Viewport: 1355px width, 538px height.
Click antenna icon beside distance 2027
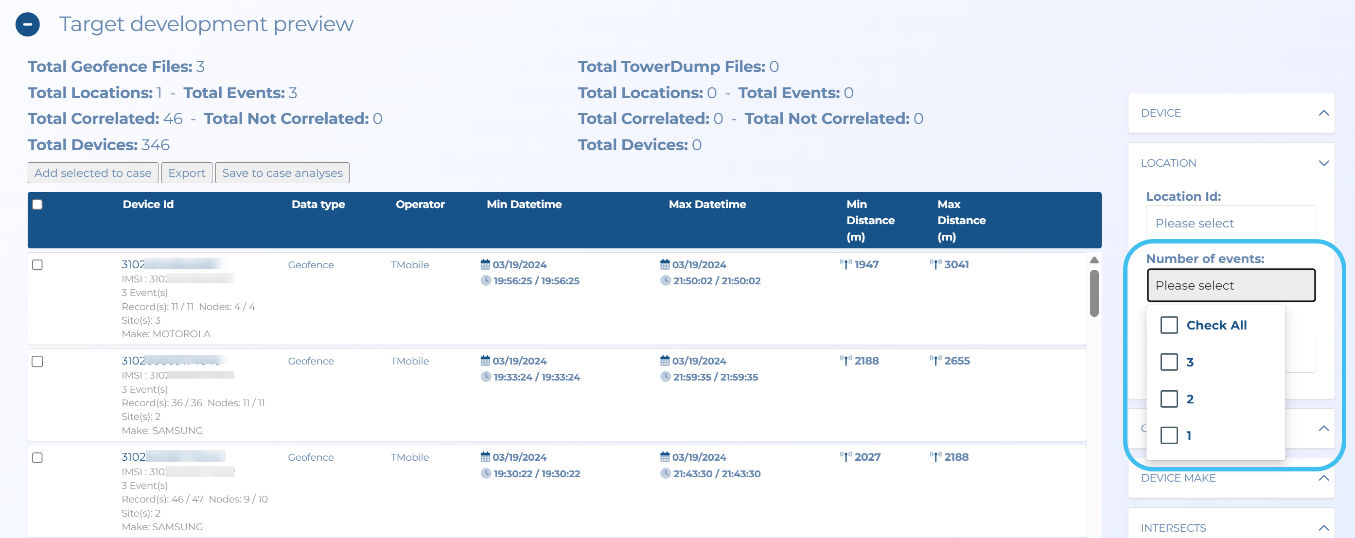(x=845, y=457)
